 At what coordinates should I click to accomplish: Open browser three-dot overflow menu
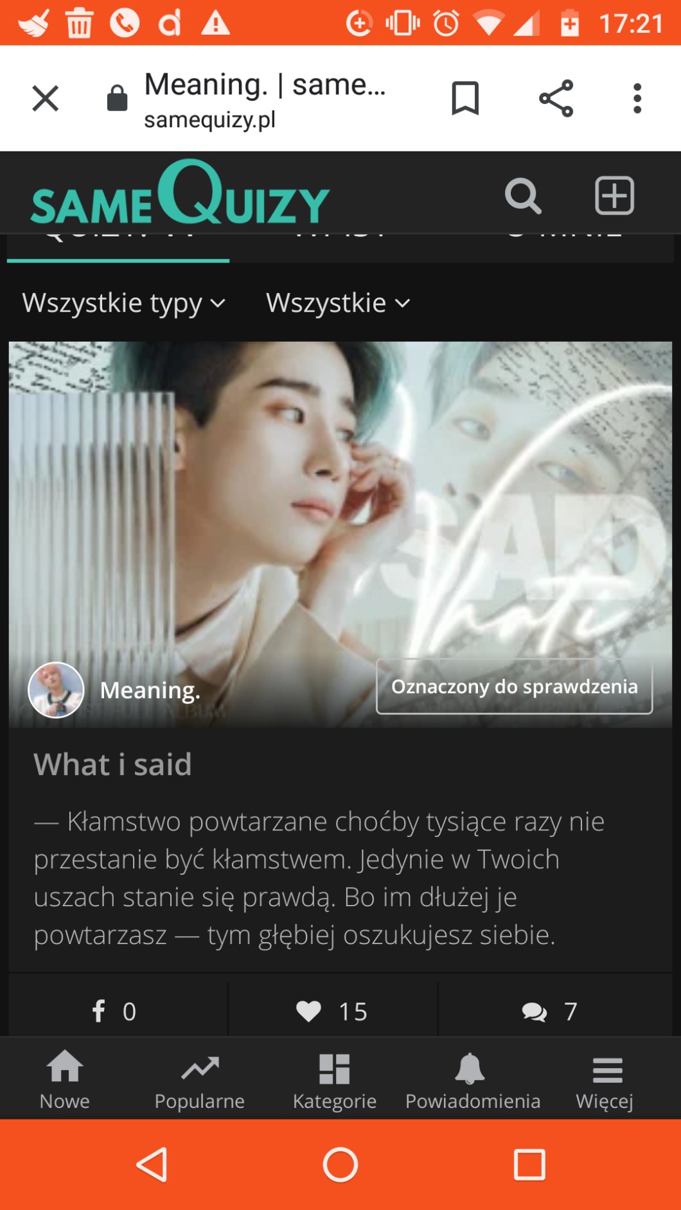(x=637, y=98)
